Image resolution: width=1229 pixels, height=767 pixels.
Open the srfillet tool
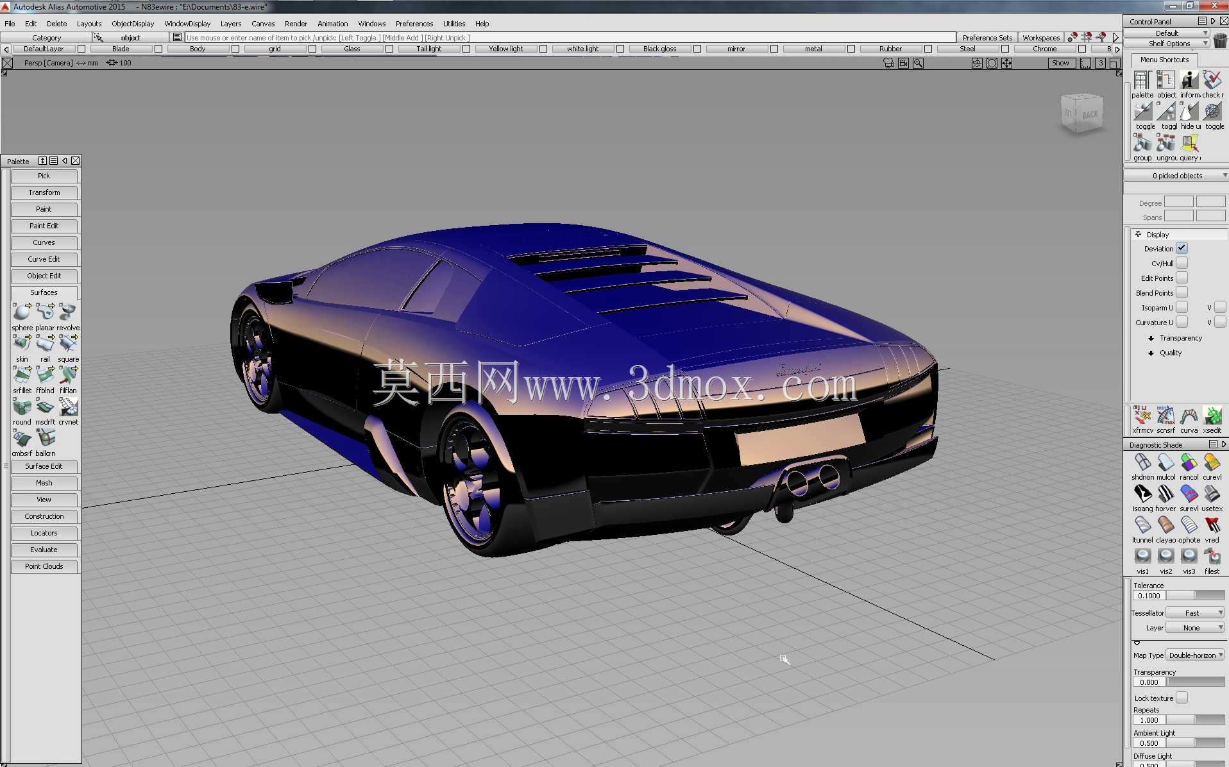coord(22,375)
